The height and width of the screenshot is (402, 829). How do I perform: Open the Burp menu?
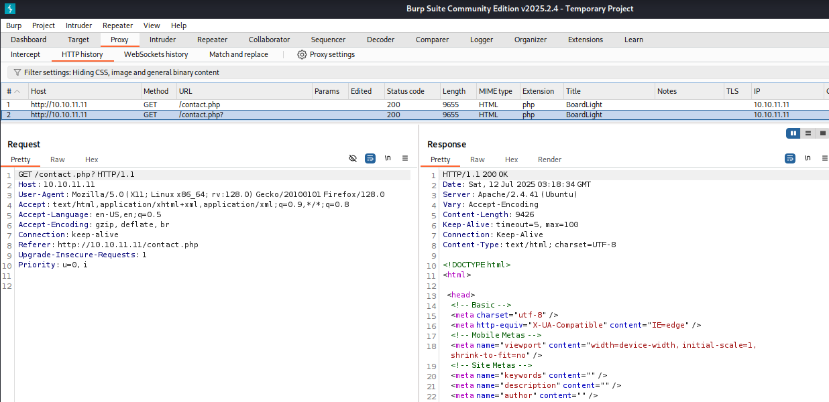(13, 25)
